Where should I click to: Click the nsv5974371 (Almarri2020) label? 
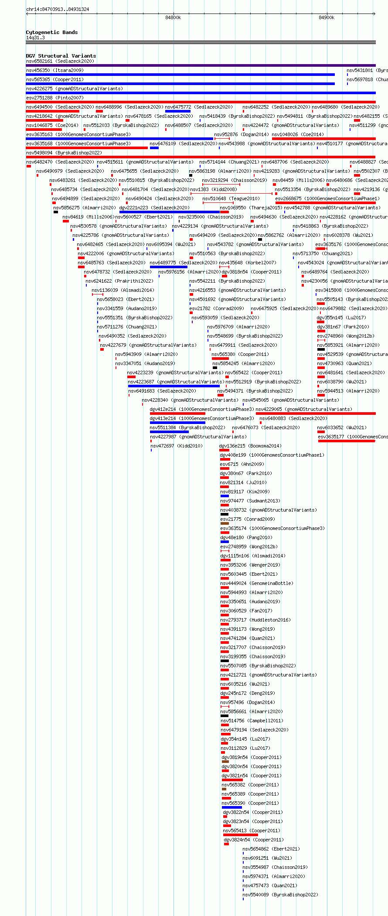point(274,876)
